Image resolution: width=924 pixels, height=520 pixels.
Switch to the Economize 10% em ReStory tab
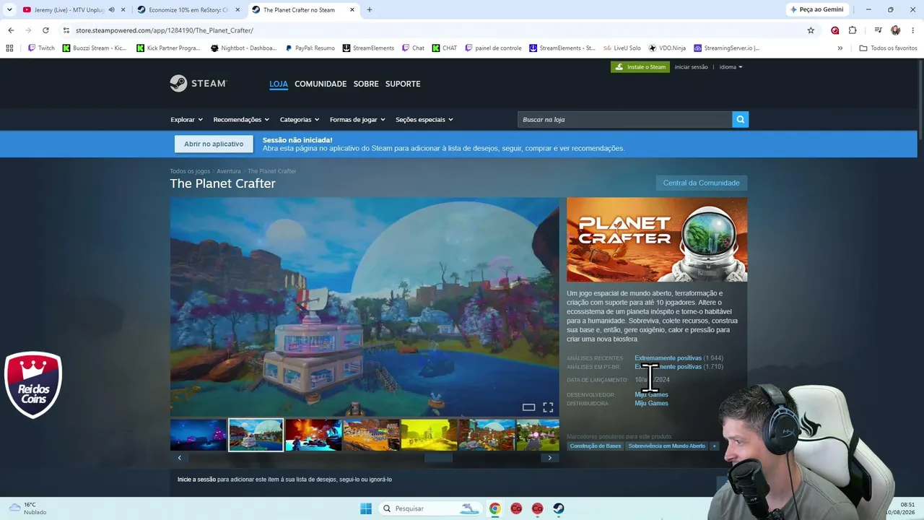188,10
